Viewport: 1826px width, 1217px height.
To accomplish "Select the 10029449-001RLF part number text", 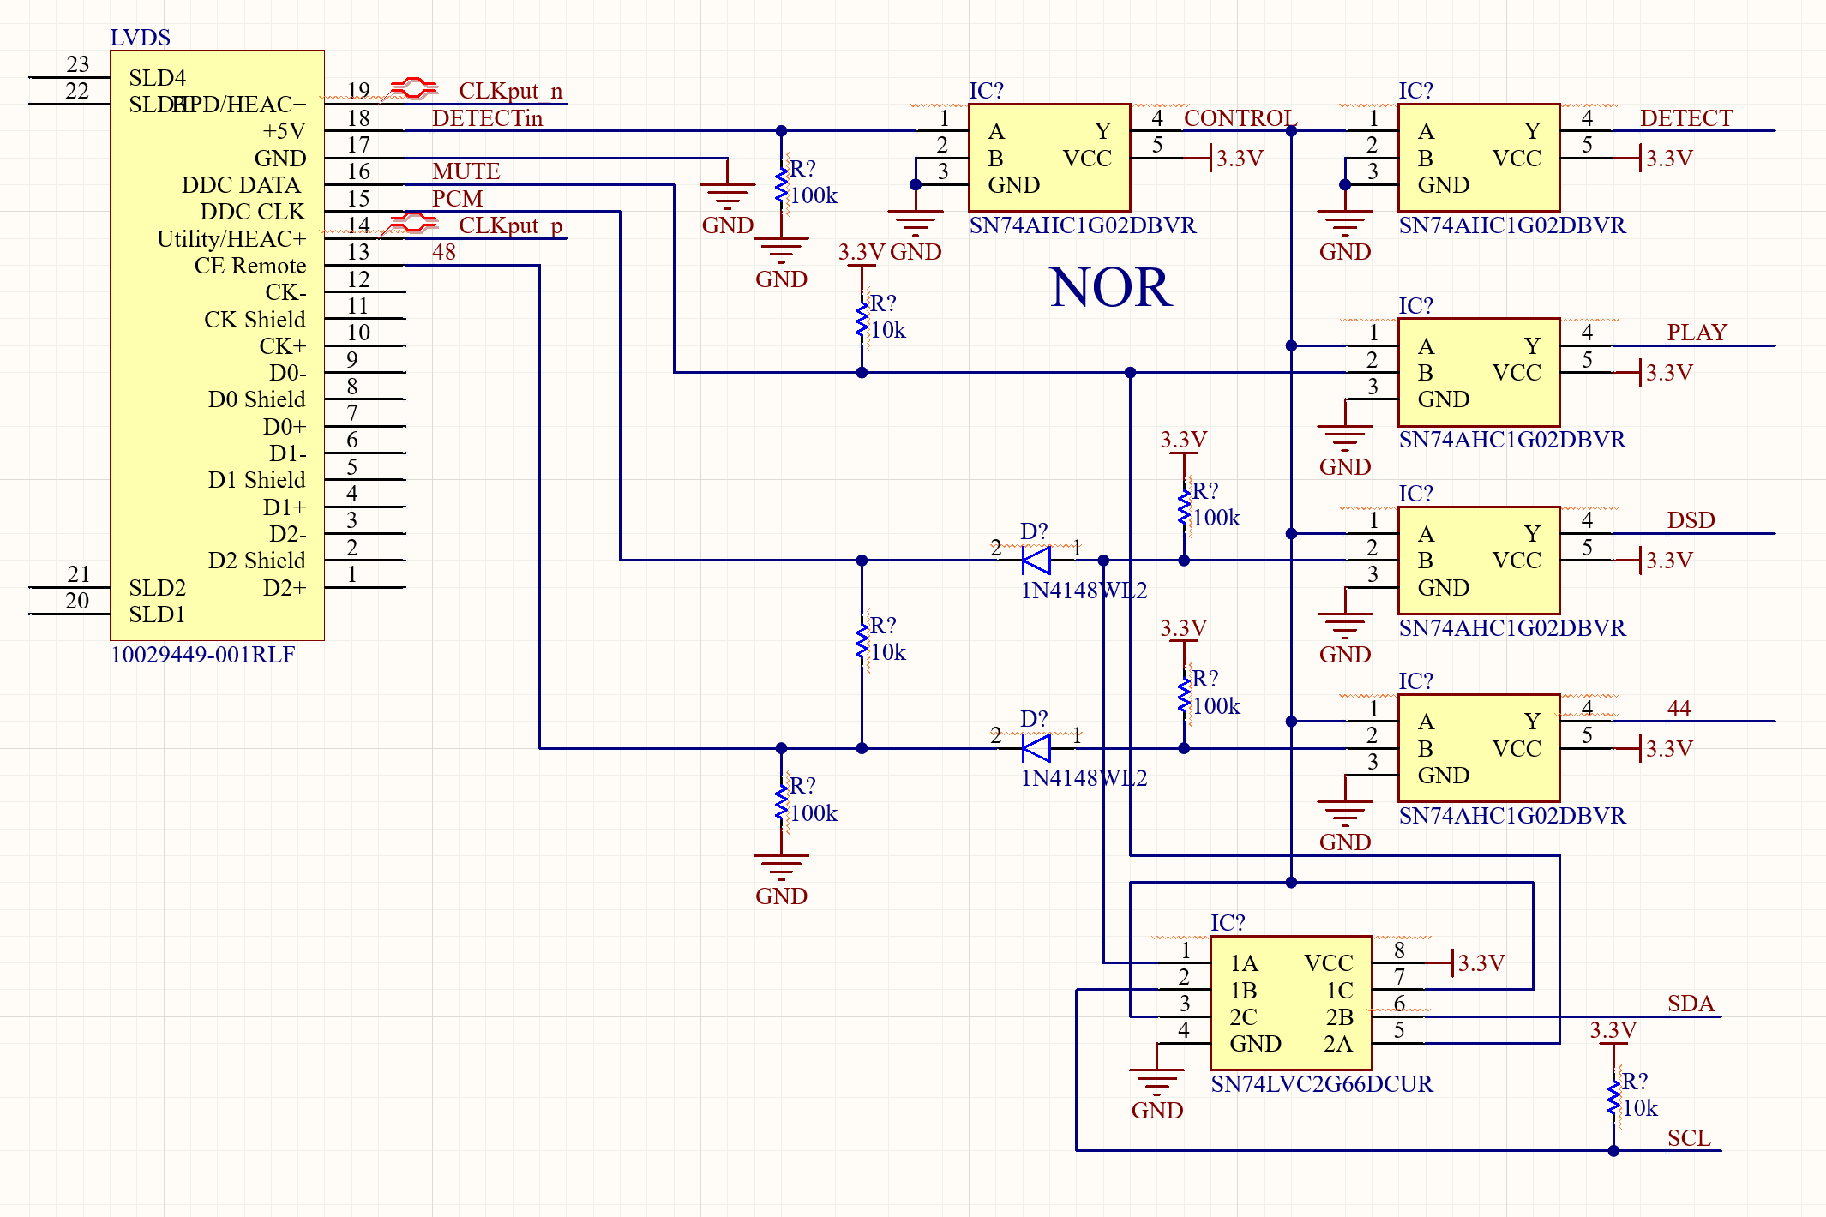I will click(x=202, y=655).
